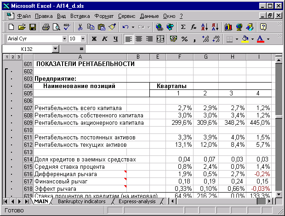The width and height of the screenshot is (285, 216).
Task: Switch to Bankruptcy indicators sheet tab
Action: click(82, 201)
